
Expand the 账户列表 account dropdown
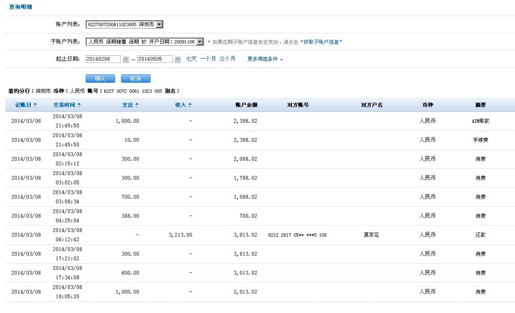tap(159, 24)
